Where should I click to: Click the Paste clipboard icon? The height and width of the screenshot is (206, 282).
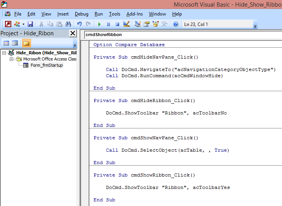(x=59, y=24)
